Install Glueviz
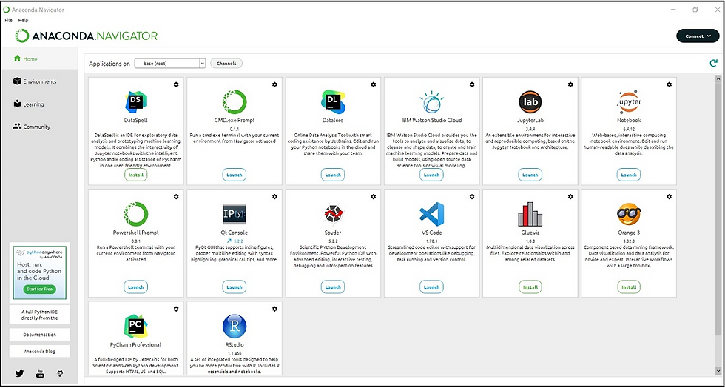Viewport: 725px width, 388px height. click(530, 287)
